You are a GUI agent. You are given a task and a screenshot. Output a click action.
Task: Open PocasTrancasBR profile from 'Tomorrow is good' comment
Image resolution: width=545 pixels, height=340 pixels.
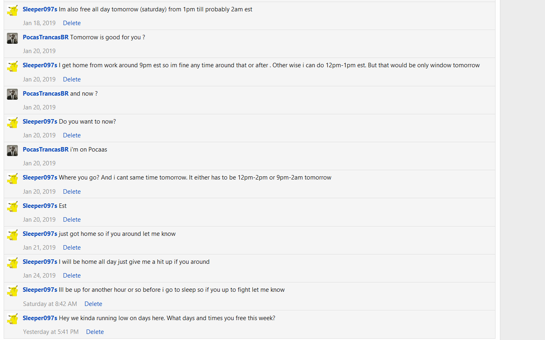point(45,37)
